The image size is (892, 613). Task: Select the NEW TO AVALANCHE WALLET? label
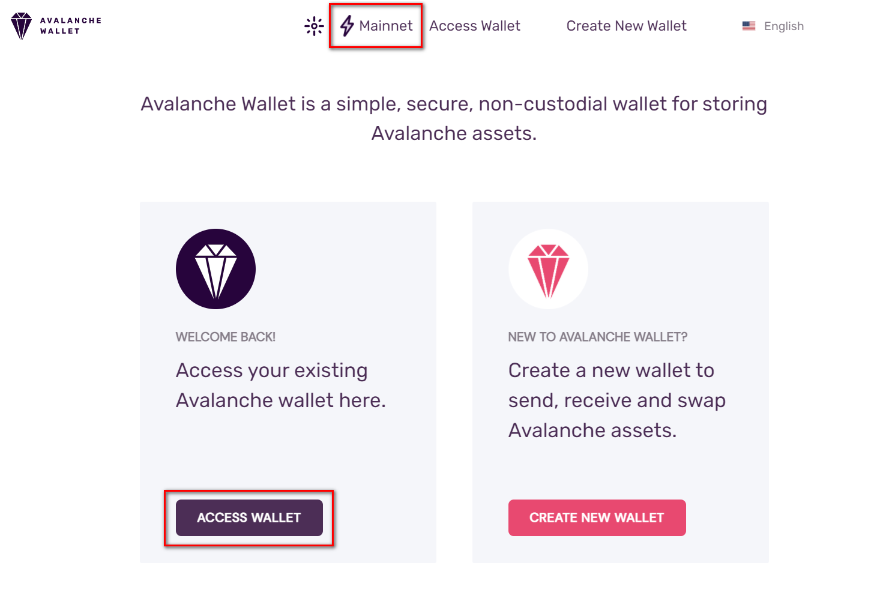coord(598,337)
